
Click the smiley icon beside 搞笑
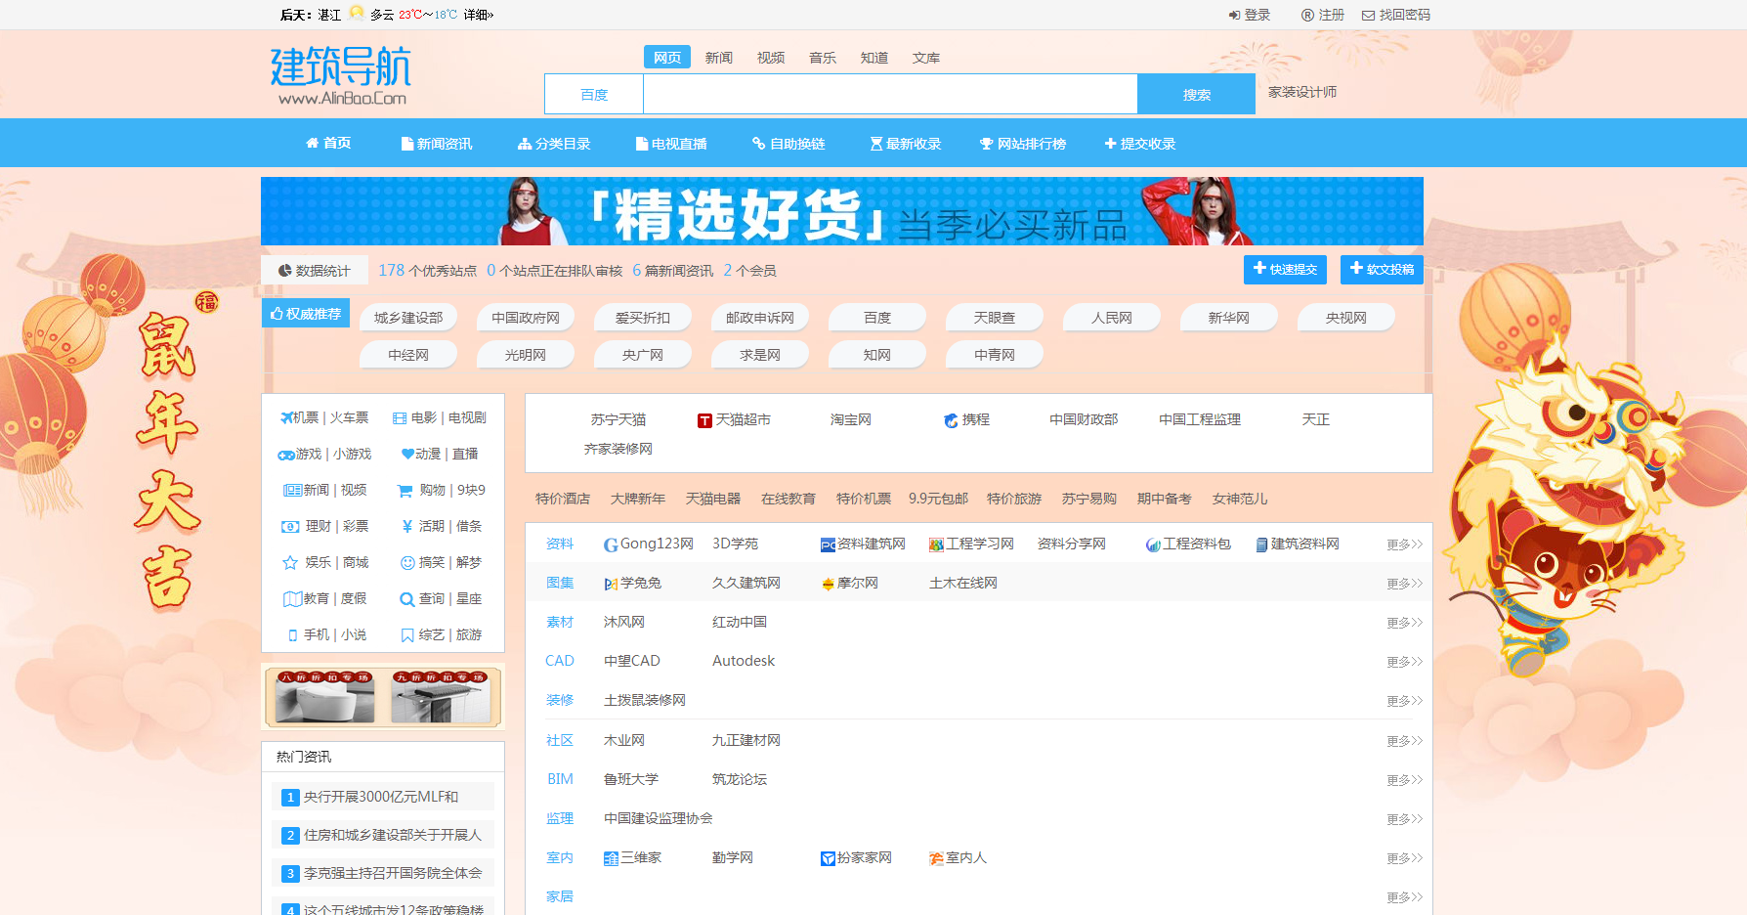click(x=407, y=563)
